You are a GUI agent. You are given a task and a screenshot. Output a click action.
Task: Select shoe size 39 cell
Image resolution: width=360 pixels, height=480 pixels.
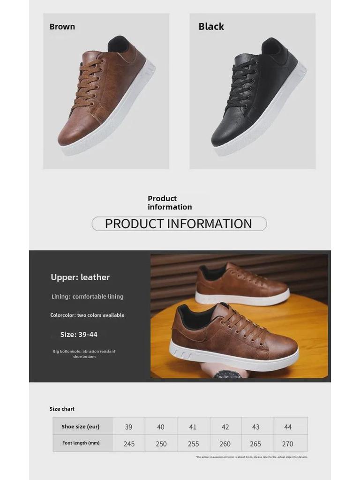(129, 427)
